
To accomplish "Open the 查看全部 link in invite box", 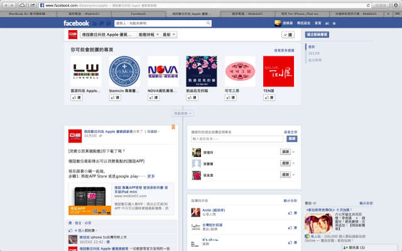I will click(290, 132).
